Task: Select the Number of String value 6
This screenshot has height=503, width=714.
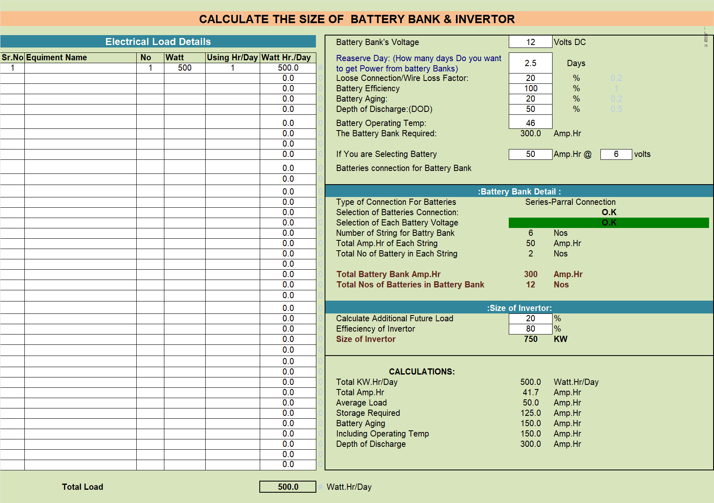Action: 530,233
